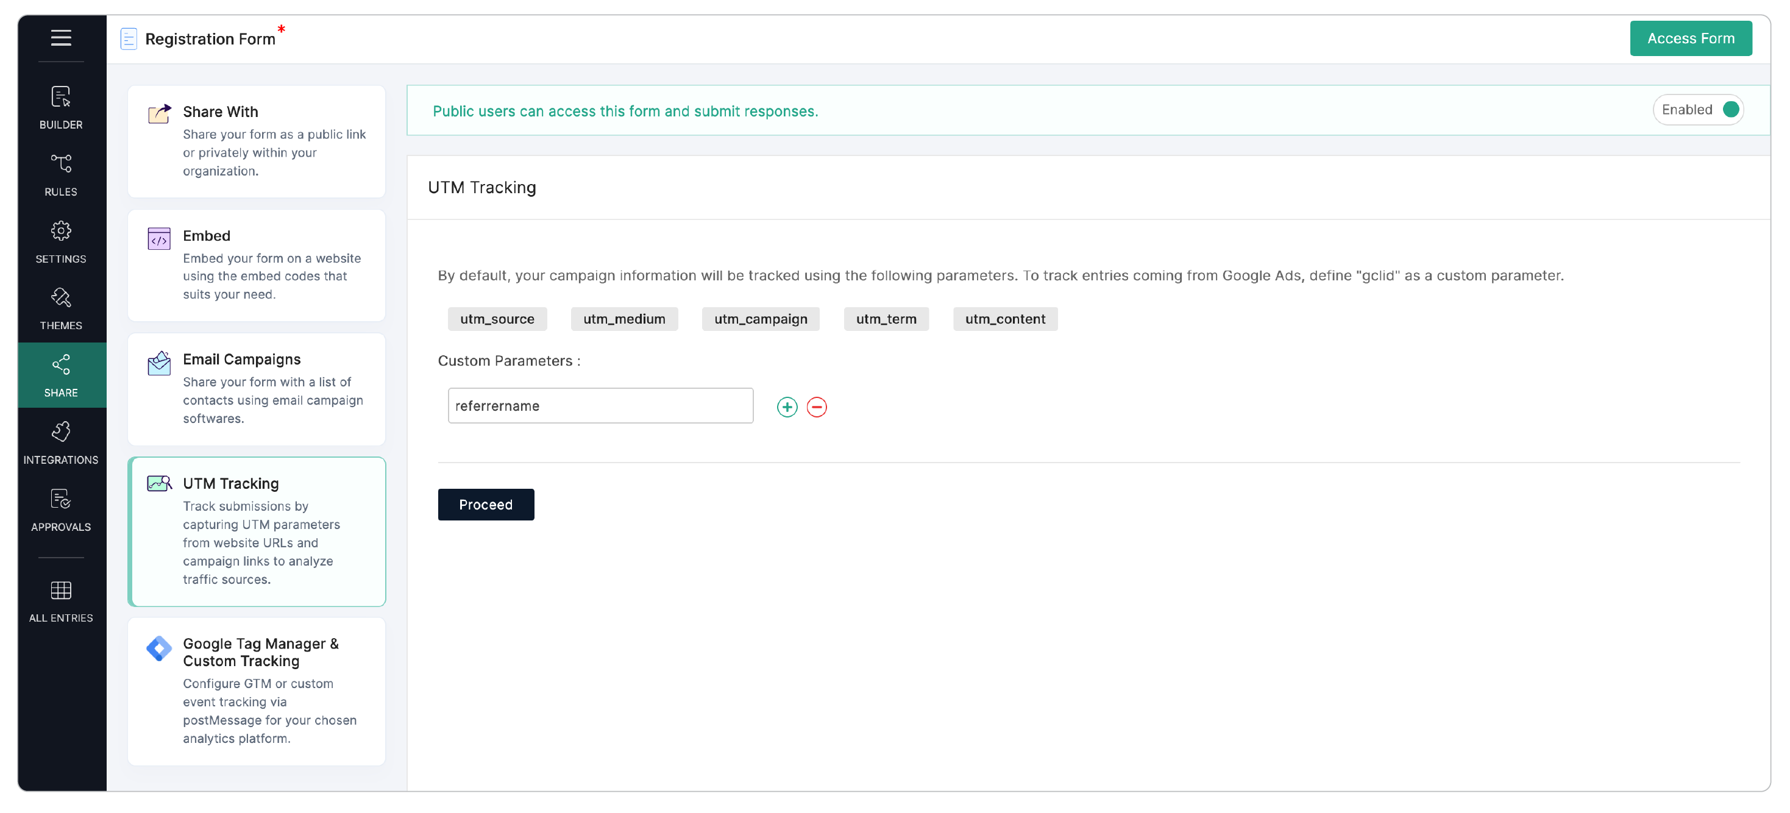Open Google Tag Manager & Custom Tracking panel
Image resolution: width=1790 pixels, height=813 pixels.
tap(256, 691)
